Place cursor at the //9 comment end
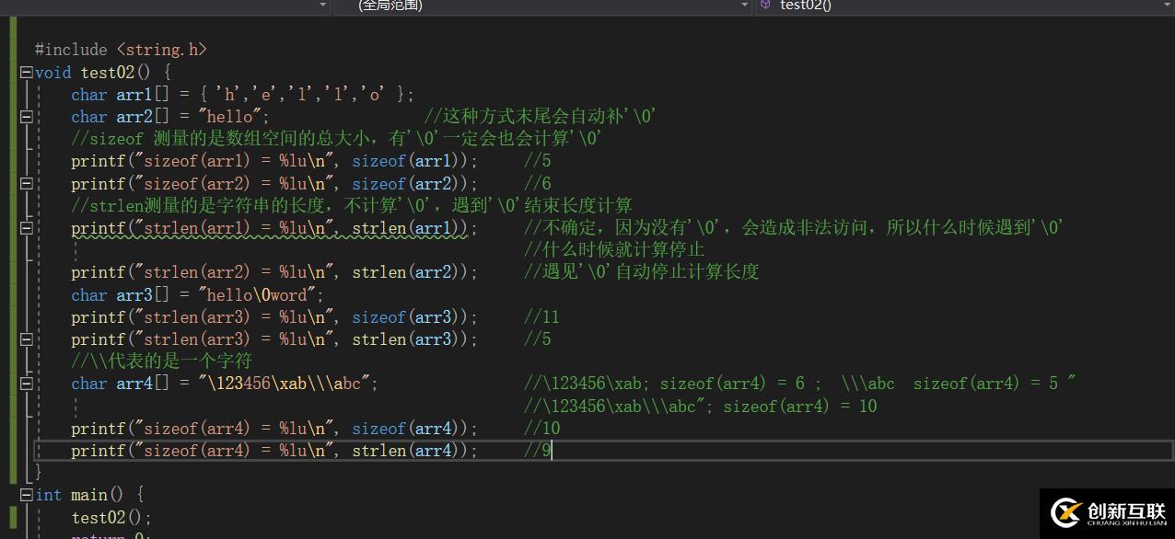Image resolution: width=1175 pixels, height=539 pixels. 551,451
